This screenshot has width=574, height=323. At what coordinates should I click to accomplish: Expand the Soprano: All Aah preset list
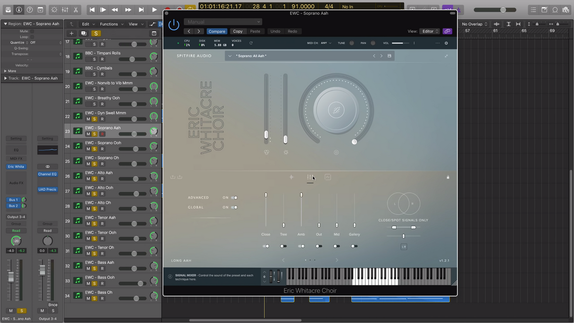click(230, 56)
